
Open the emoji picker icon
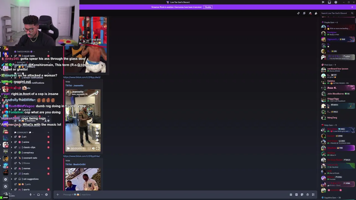(x=308, y=195)
